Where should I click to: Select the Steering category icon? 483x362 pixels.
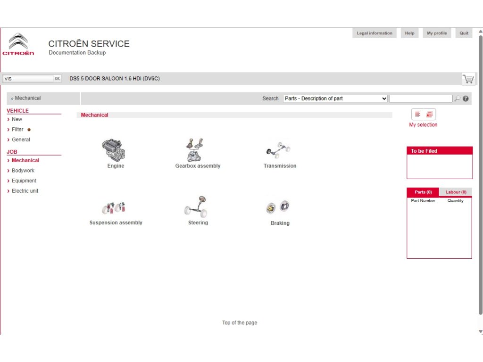[196, 207]
